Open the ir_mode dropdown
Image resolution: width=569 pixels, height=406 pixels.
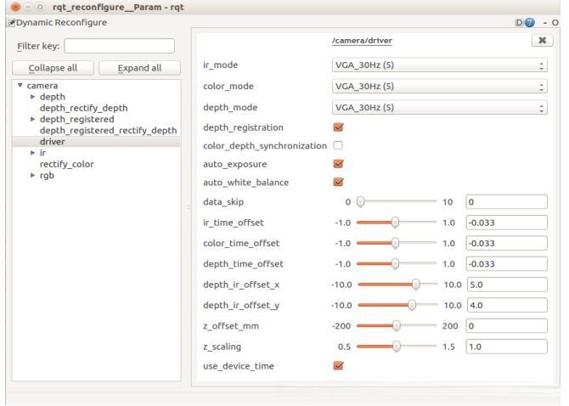[439, 65]
